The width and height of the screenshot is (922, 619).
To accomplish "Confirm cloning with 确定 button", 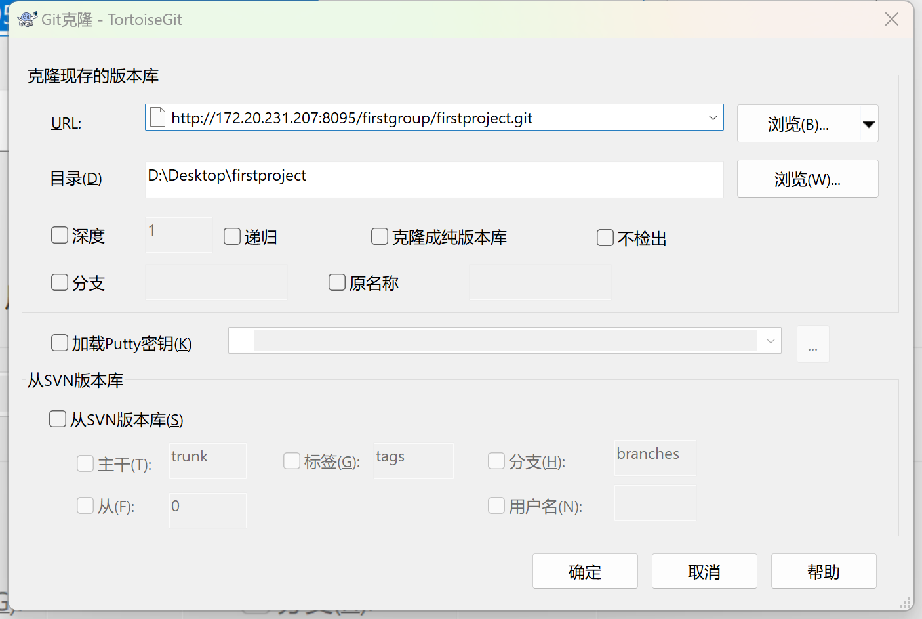I will [585, 571].
